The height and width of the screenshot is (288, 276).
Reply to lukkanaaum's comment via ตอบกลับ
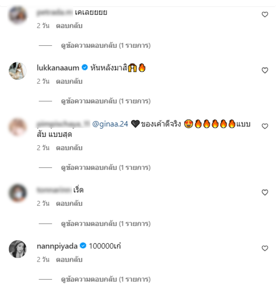click(69, 81)
